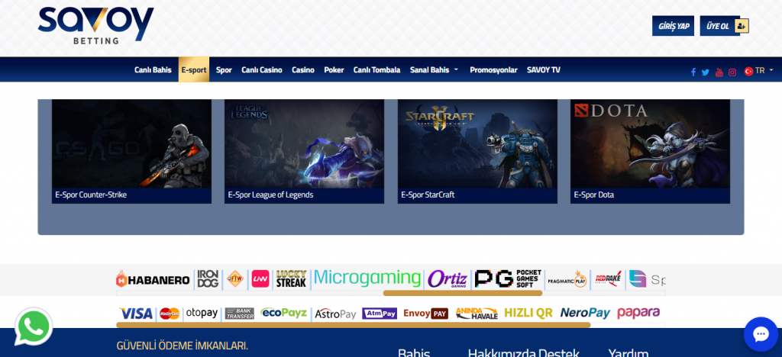Open the Canlı Bahis menu item
782x357 pixels.
(153, 69)
